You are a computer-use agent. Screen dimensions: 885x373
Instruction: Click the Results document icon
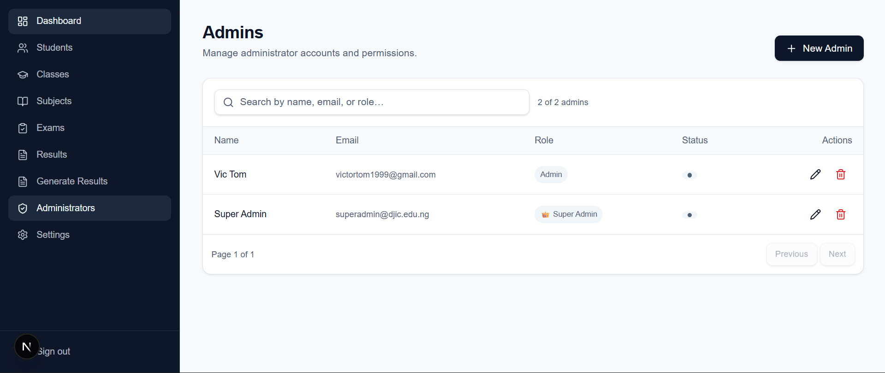click(x=23, y=155)
